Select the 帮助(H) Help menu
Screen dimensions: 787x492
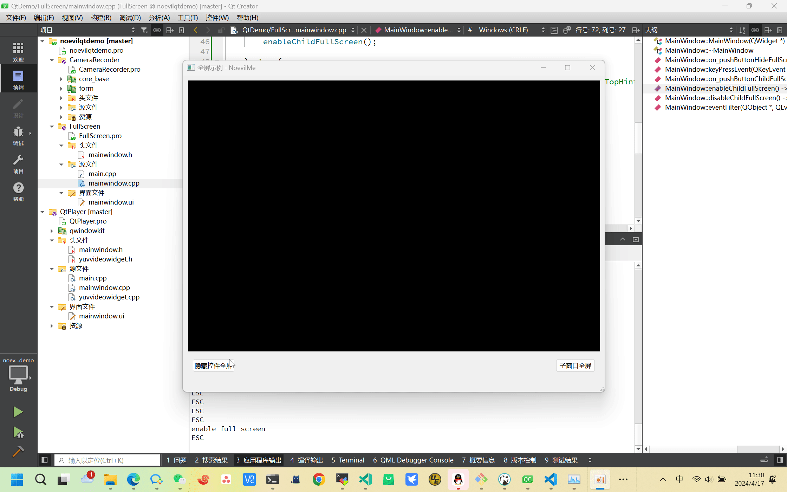[248, 18]
